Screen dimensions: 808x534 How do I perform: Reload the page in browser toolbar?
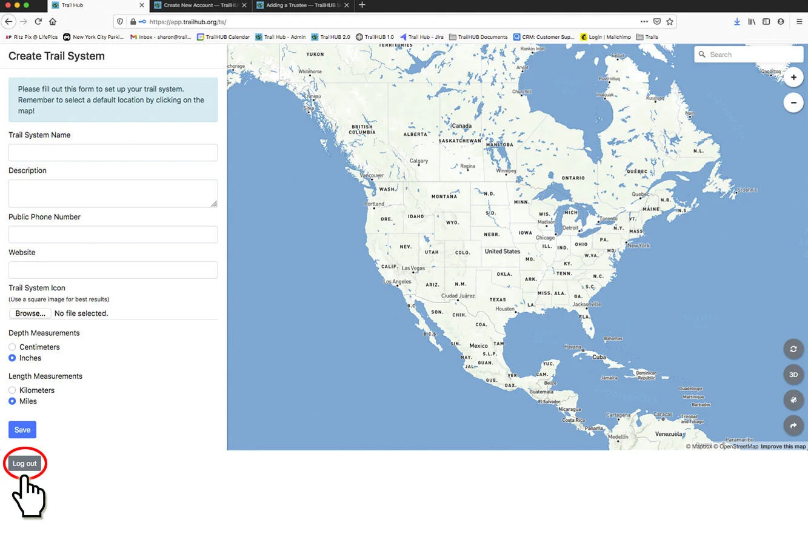point(38,21)
